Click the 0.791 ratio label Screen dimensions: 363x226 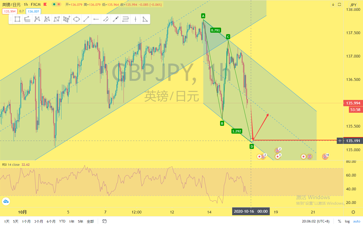(x=216, y=30)
